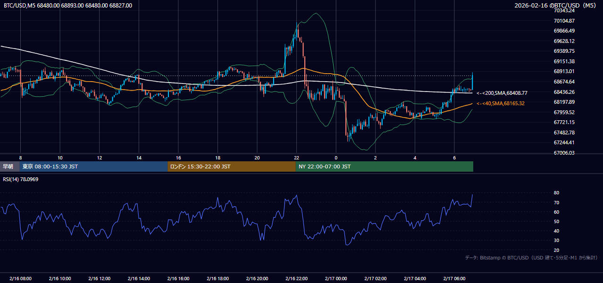
Task: Click price axis label 67006.03
Action: (x=564, y=153)
